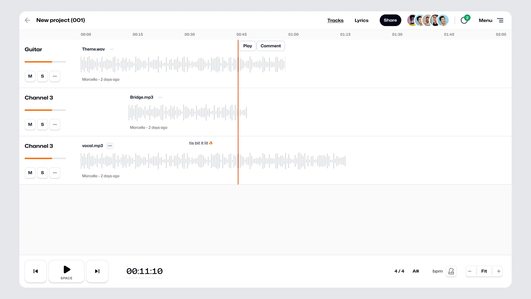Open the hamburger Menu icon
This screenshot has height=299, width=531.
[500, 20]
